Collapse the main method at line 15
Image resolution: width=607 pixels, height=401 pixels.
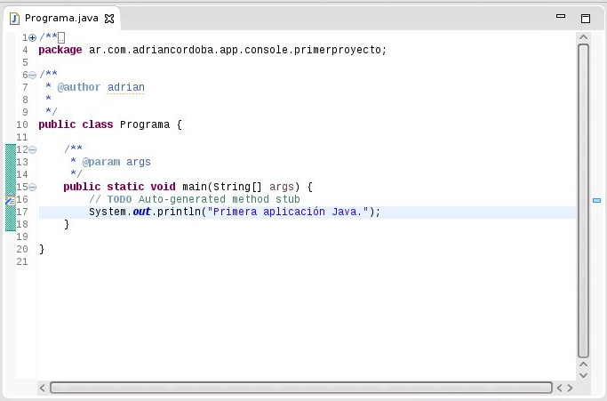tap(33, 187)
